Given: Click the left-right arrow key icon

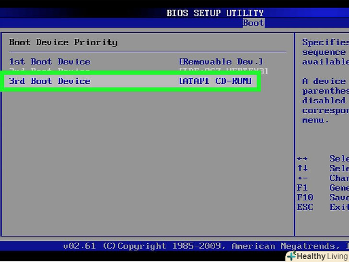Looking at the screenshot, I should click(x=302, y=159).
